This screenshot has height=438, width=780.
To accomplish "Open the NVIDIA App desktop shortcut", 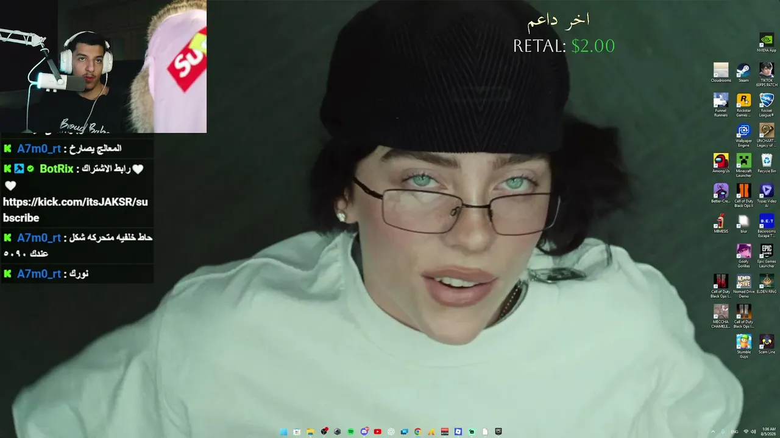I will point(767,42).
